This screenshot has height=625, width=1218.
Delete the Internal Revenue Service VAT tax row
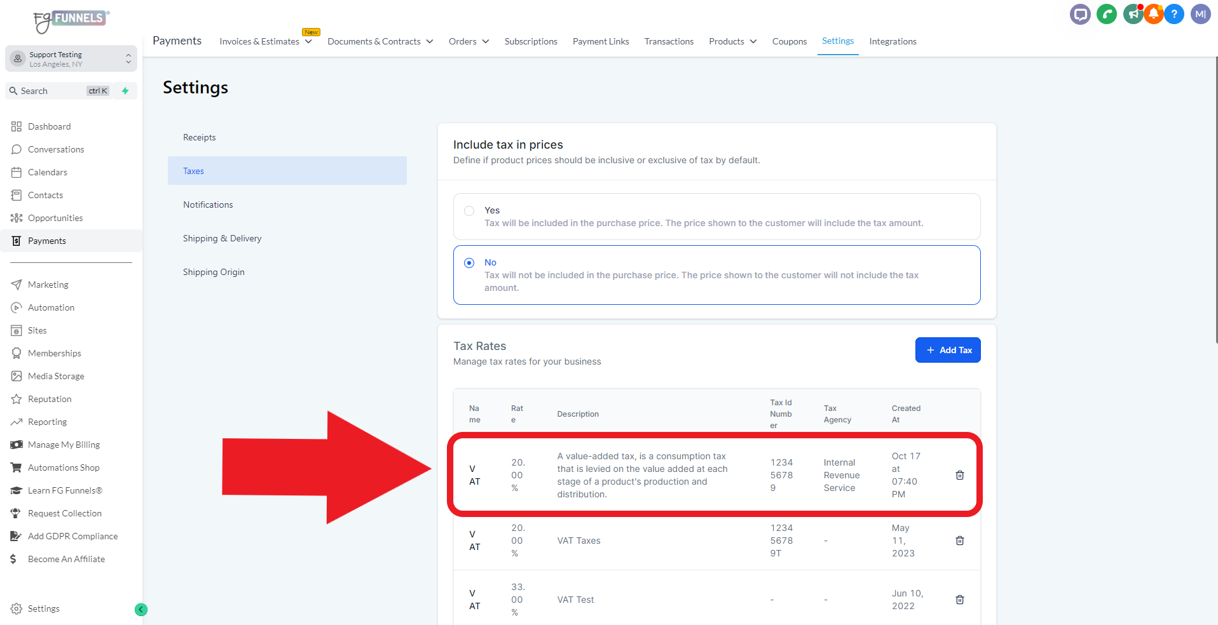point(960,475)
